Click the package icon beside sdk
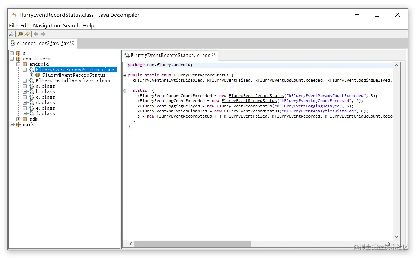 tap(25, 119)
